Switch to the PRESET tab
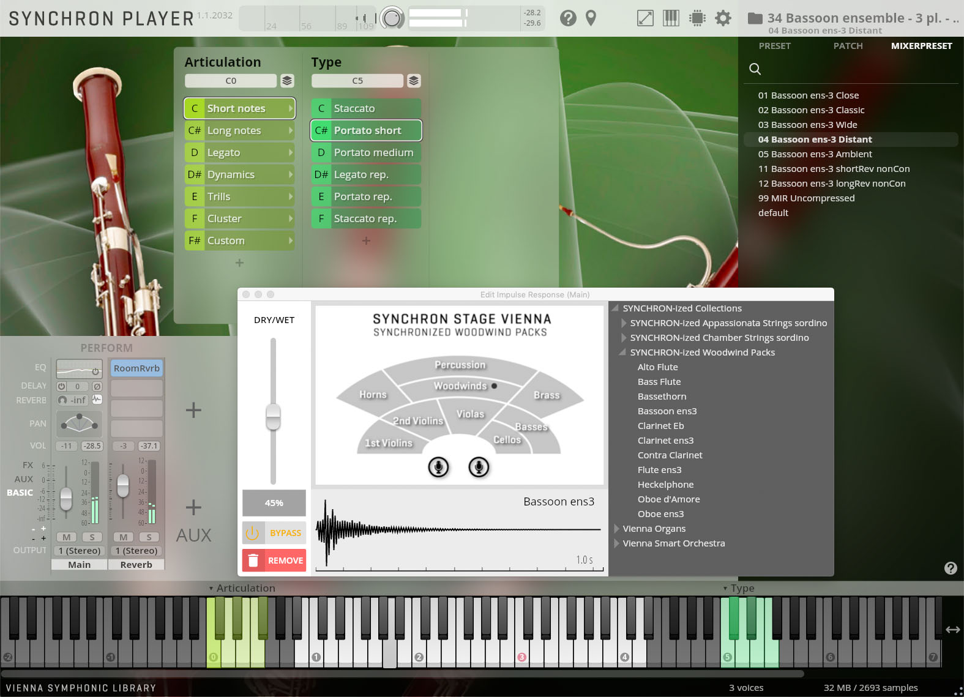964x697 pixels. (774, 46)
